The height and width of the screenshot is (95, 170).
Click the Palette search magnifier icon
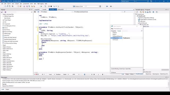click(32, 12)
